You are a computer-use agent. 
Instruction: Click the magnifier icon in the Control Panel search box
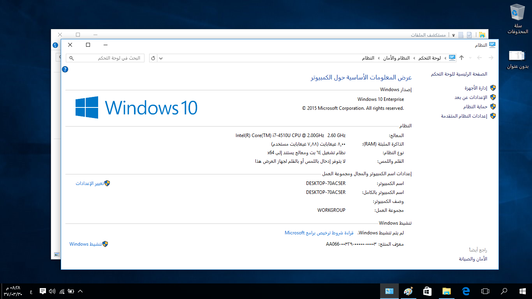71,58
